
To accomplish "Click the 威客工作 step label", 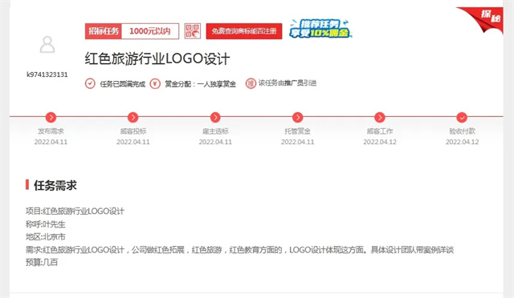I will (380, 131).
